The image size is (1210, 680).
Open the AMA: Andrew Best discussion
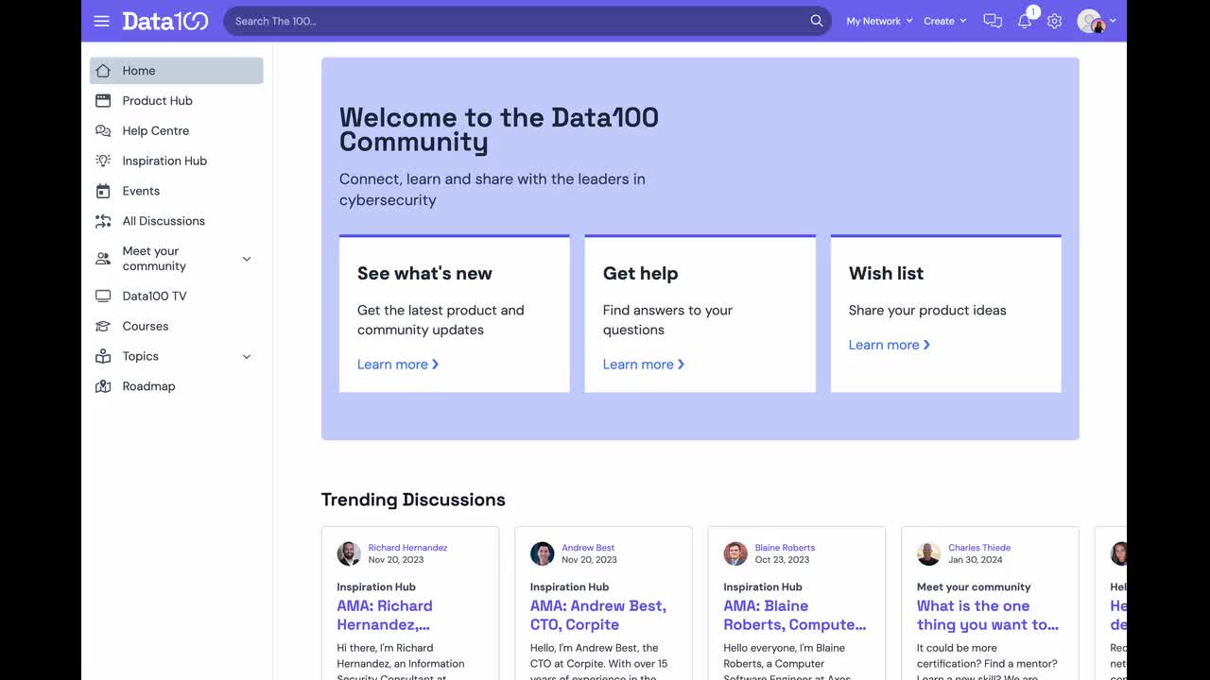(x=597, y=615)
